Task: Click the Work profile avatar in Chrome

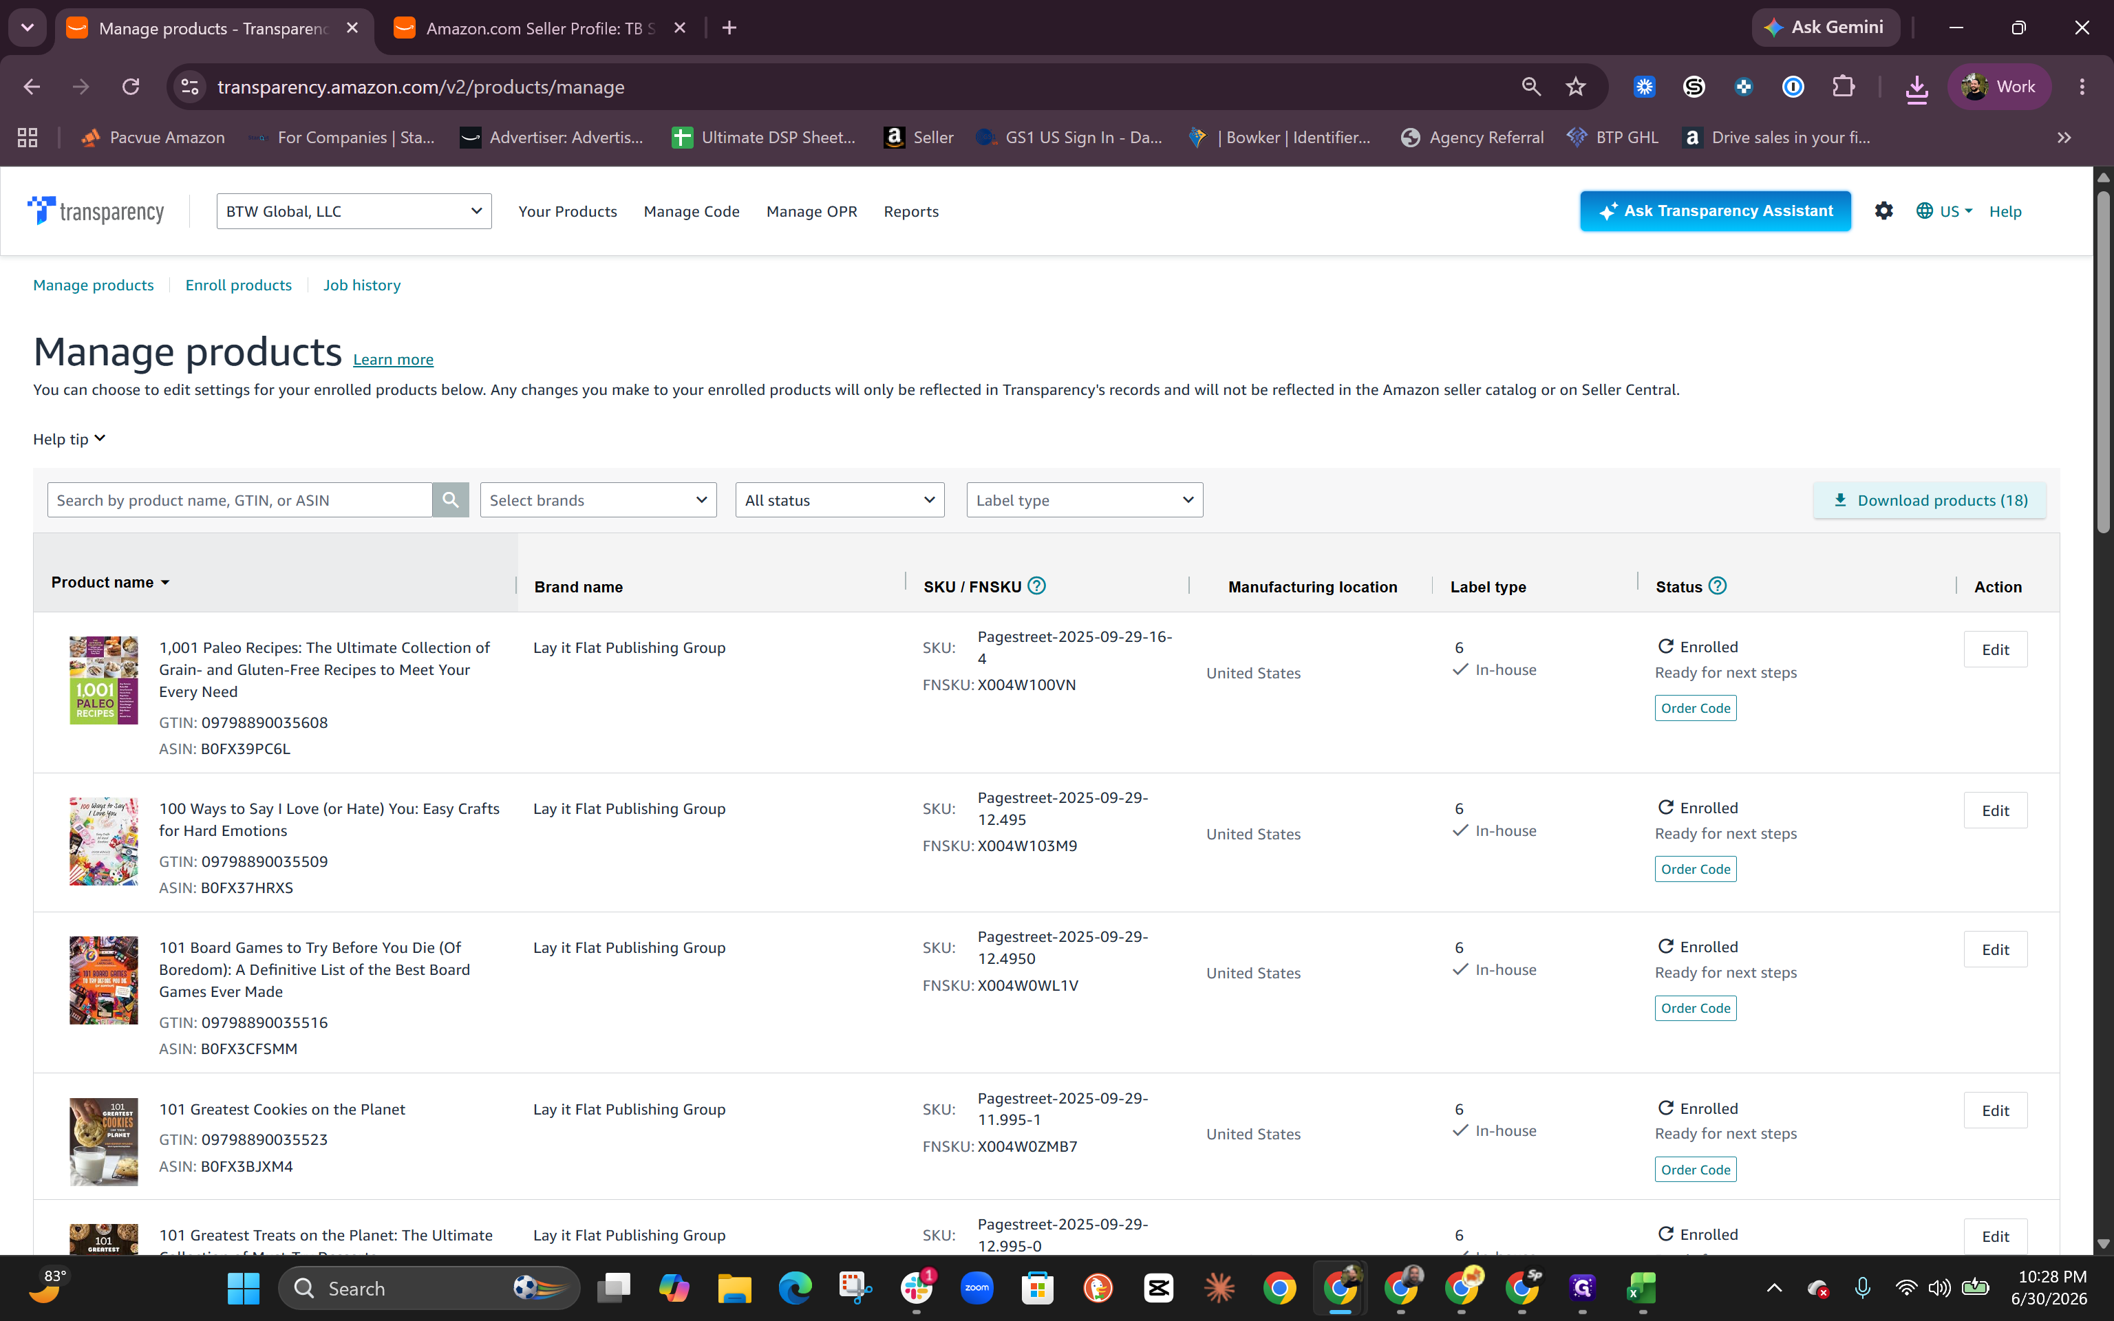Action: pos(1998,87)
